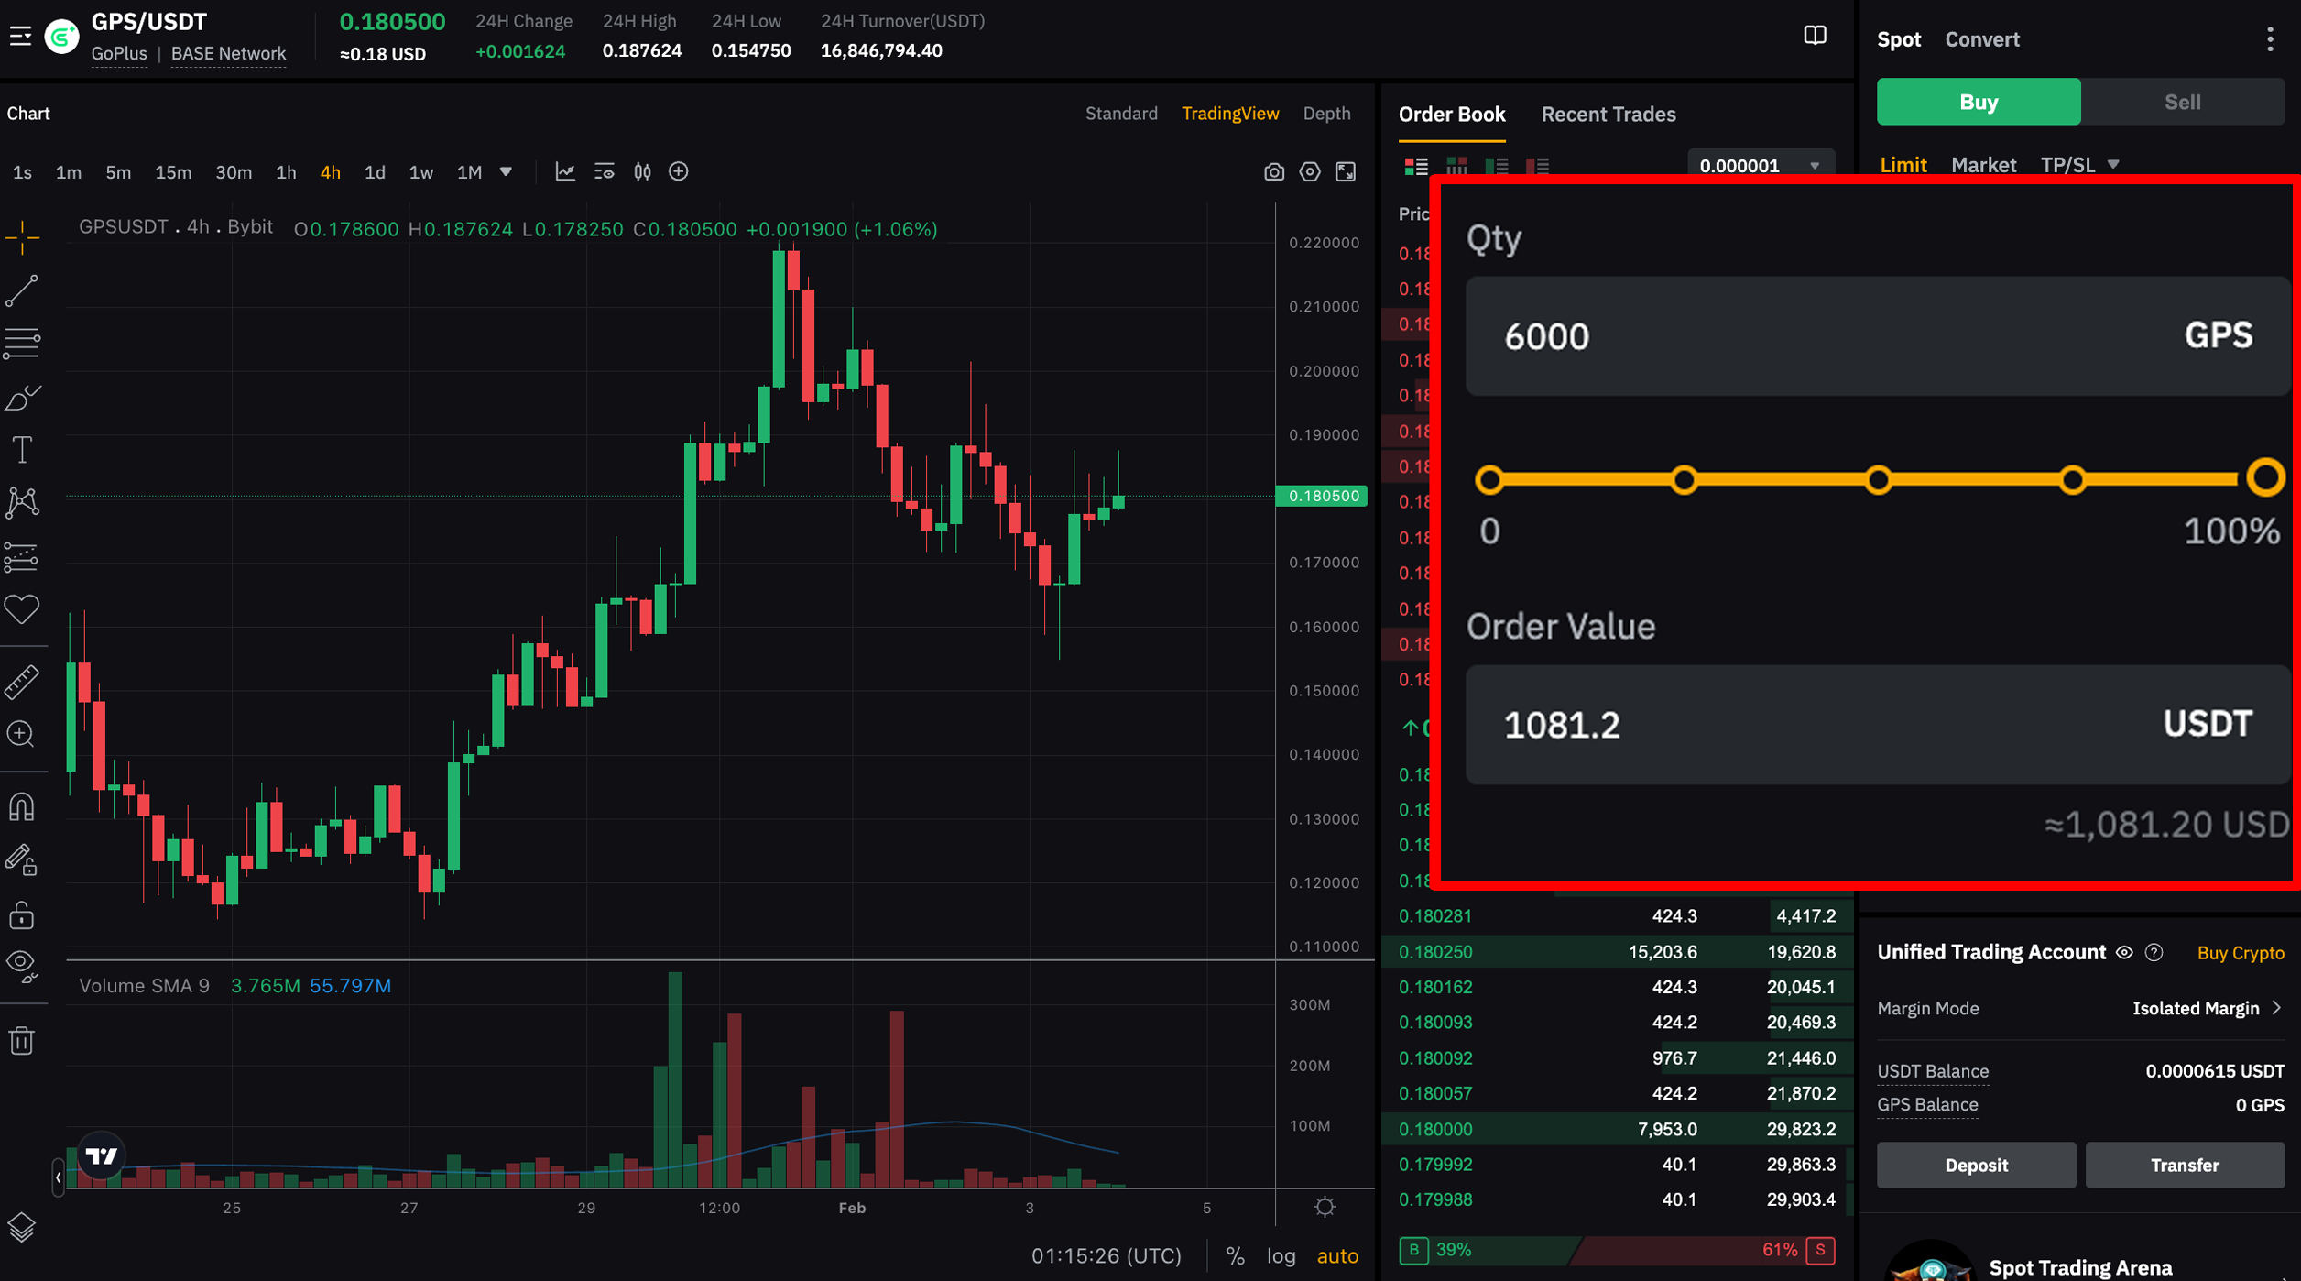
Task: Select the text annotation tool
Action: click(x=22, y=450)
